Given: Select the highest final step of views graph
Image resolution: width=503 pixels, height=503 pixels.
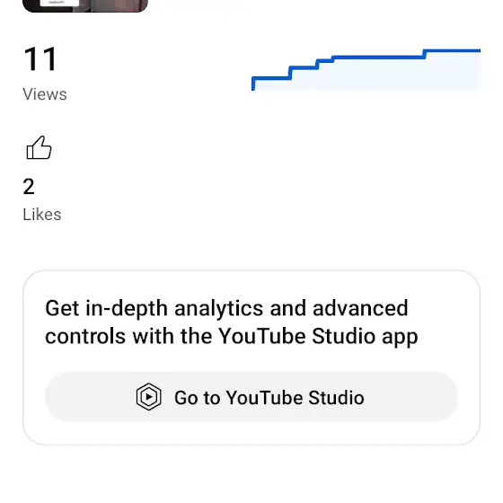Looking at the screenshot, I should click(x=453, y=50).
